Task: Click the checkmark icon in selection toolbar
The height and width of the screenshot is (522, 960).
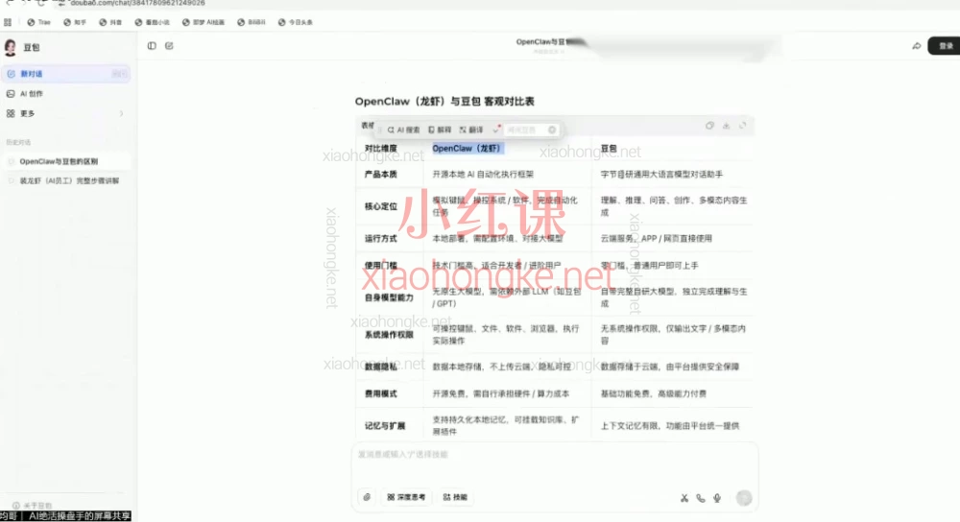Action: pyautogui.click(x=496, y=130)
